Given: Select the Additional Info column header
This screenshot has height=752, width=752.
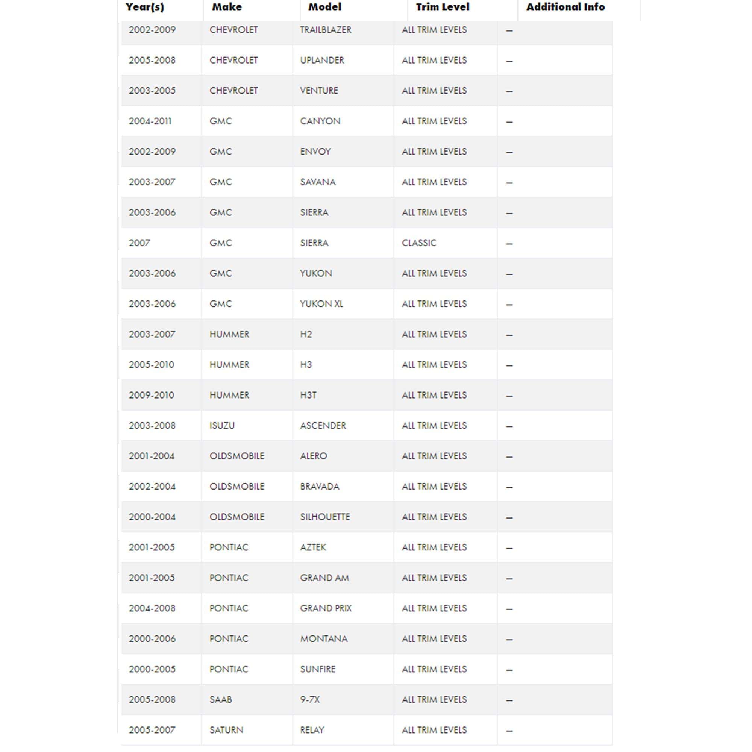Looking at the screenshot, I should 565,7.
